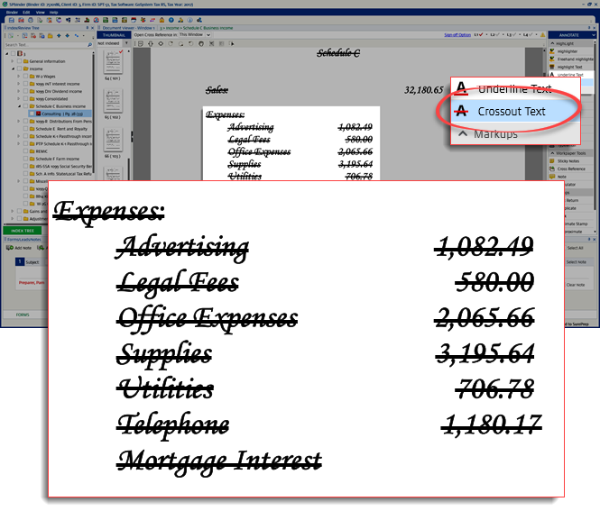Click the ANNOTATE panel header
Screen dimensions: 600x511
[571, 35]
